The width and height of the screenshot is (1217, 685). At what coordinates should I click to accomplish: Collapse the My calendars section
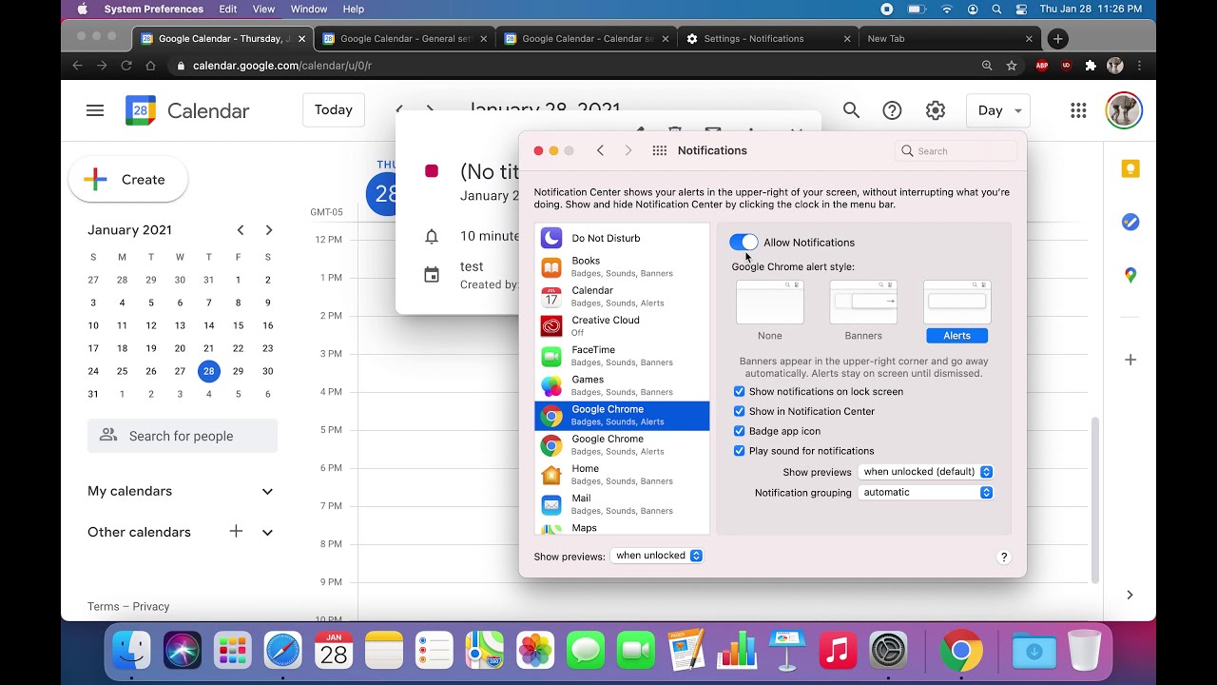(x=267, y=492)
